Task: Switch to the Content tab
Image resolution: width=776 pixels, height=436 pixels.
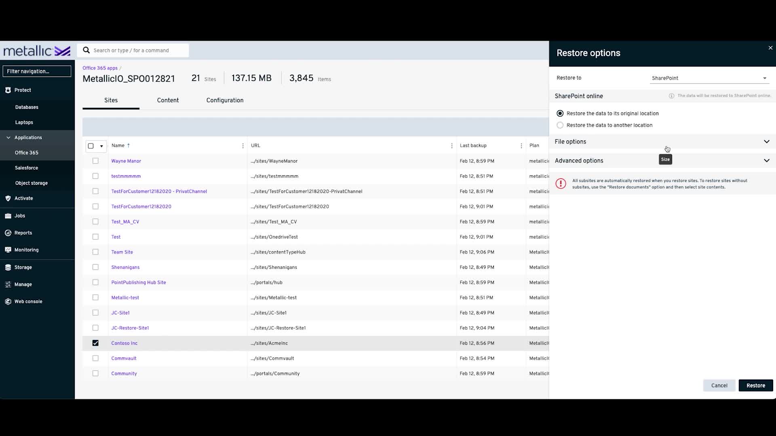Action: 168,100
